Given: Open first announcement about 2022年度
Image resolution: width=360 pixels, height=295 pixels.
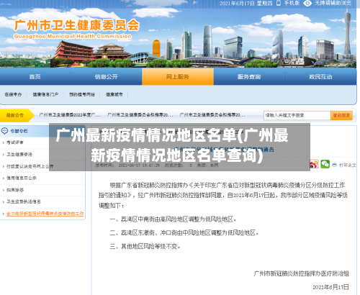Looking at the screenshot, I should (70, 115).
